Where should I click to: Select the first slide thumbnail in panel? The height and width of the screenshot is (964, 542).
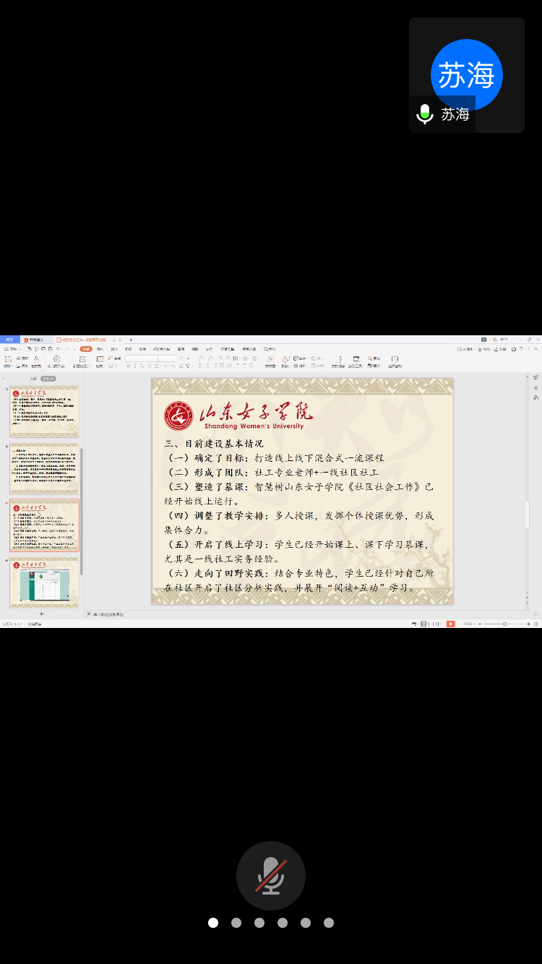tap(44, 411)
